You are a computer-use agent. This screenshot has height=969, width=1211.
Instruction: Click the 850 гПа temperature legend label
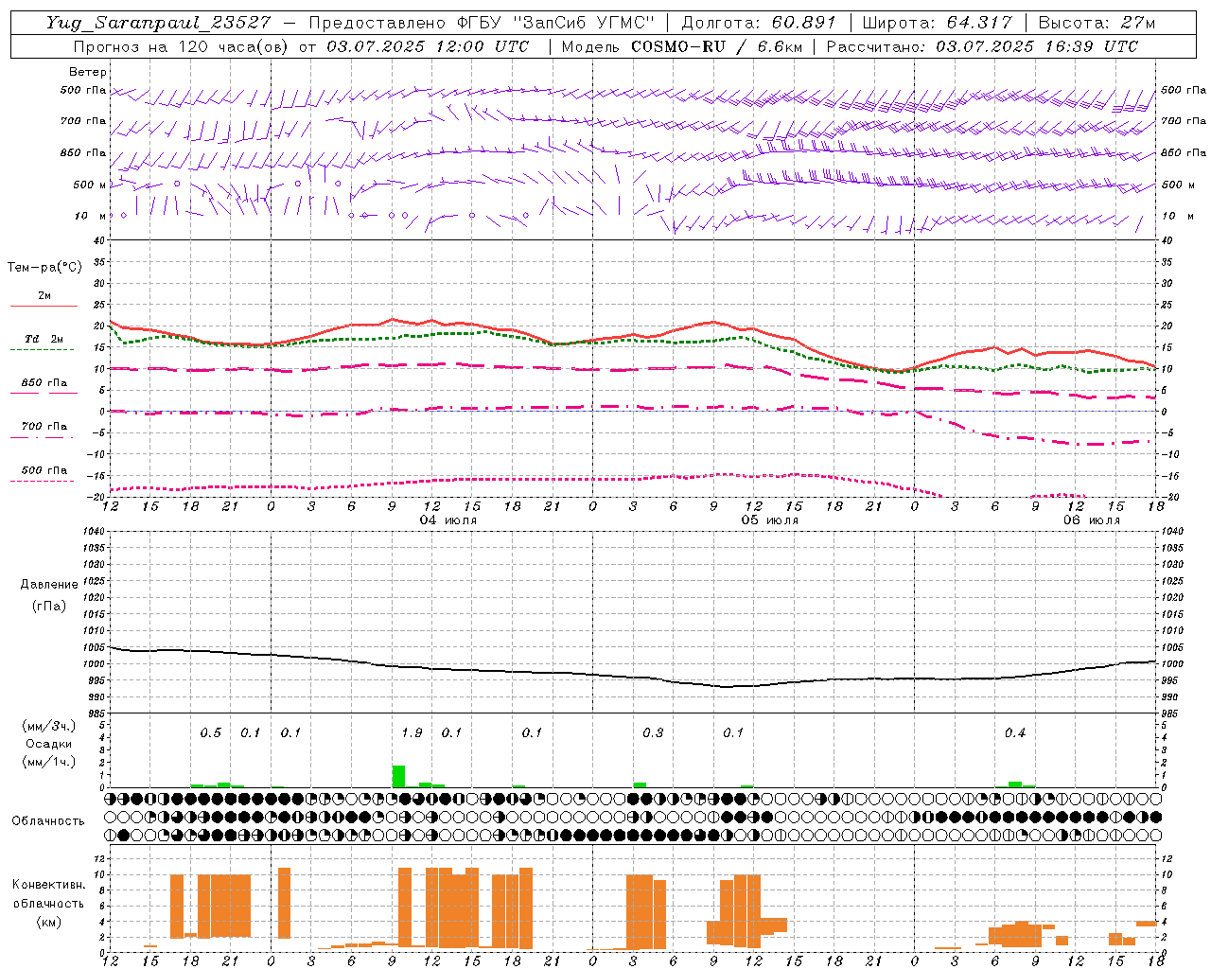click(44, 383)
